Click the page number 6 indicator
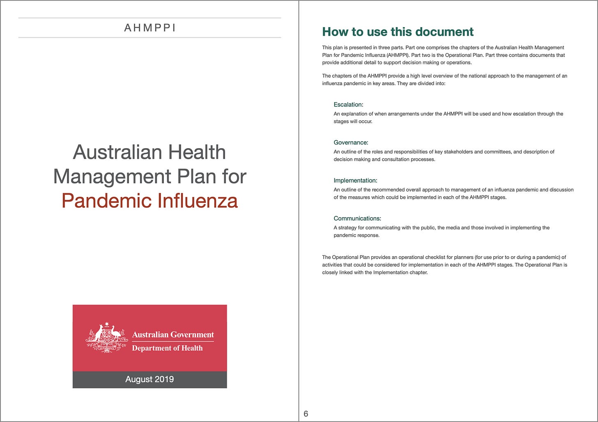Viewport: 598px width, 422px height. pyautogui.click(x=306, y=414)
